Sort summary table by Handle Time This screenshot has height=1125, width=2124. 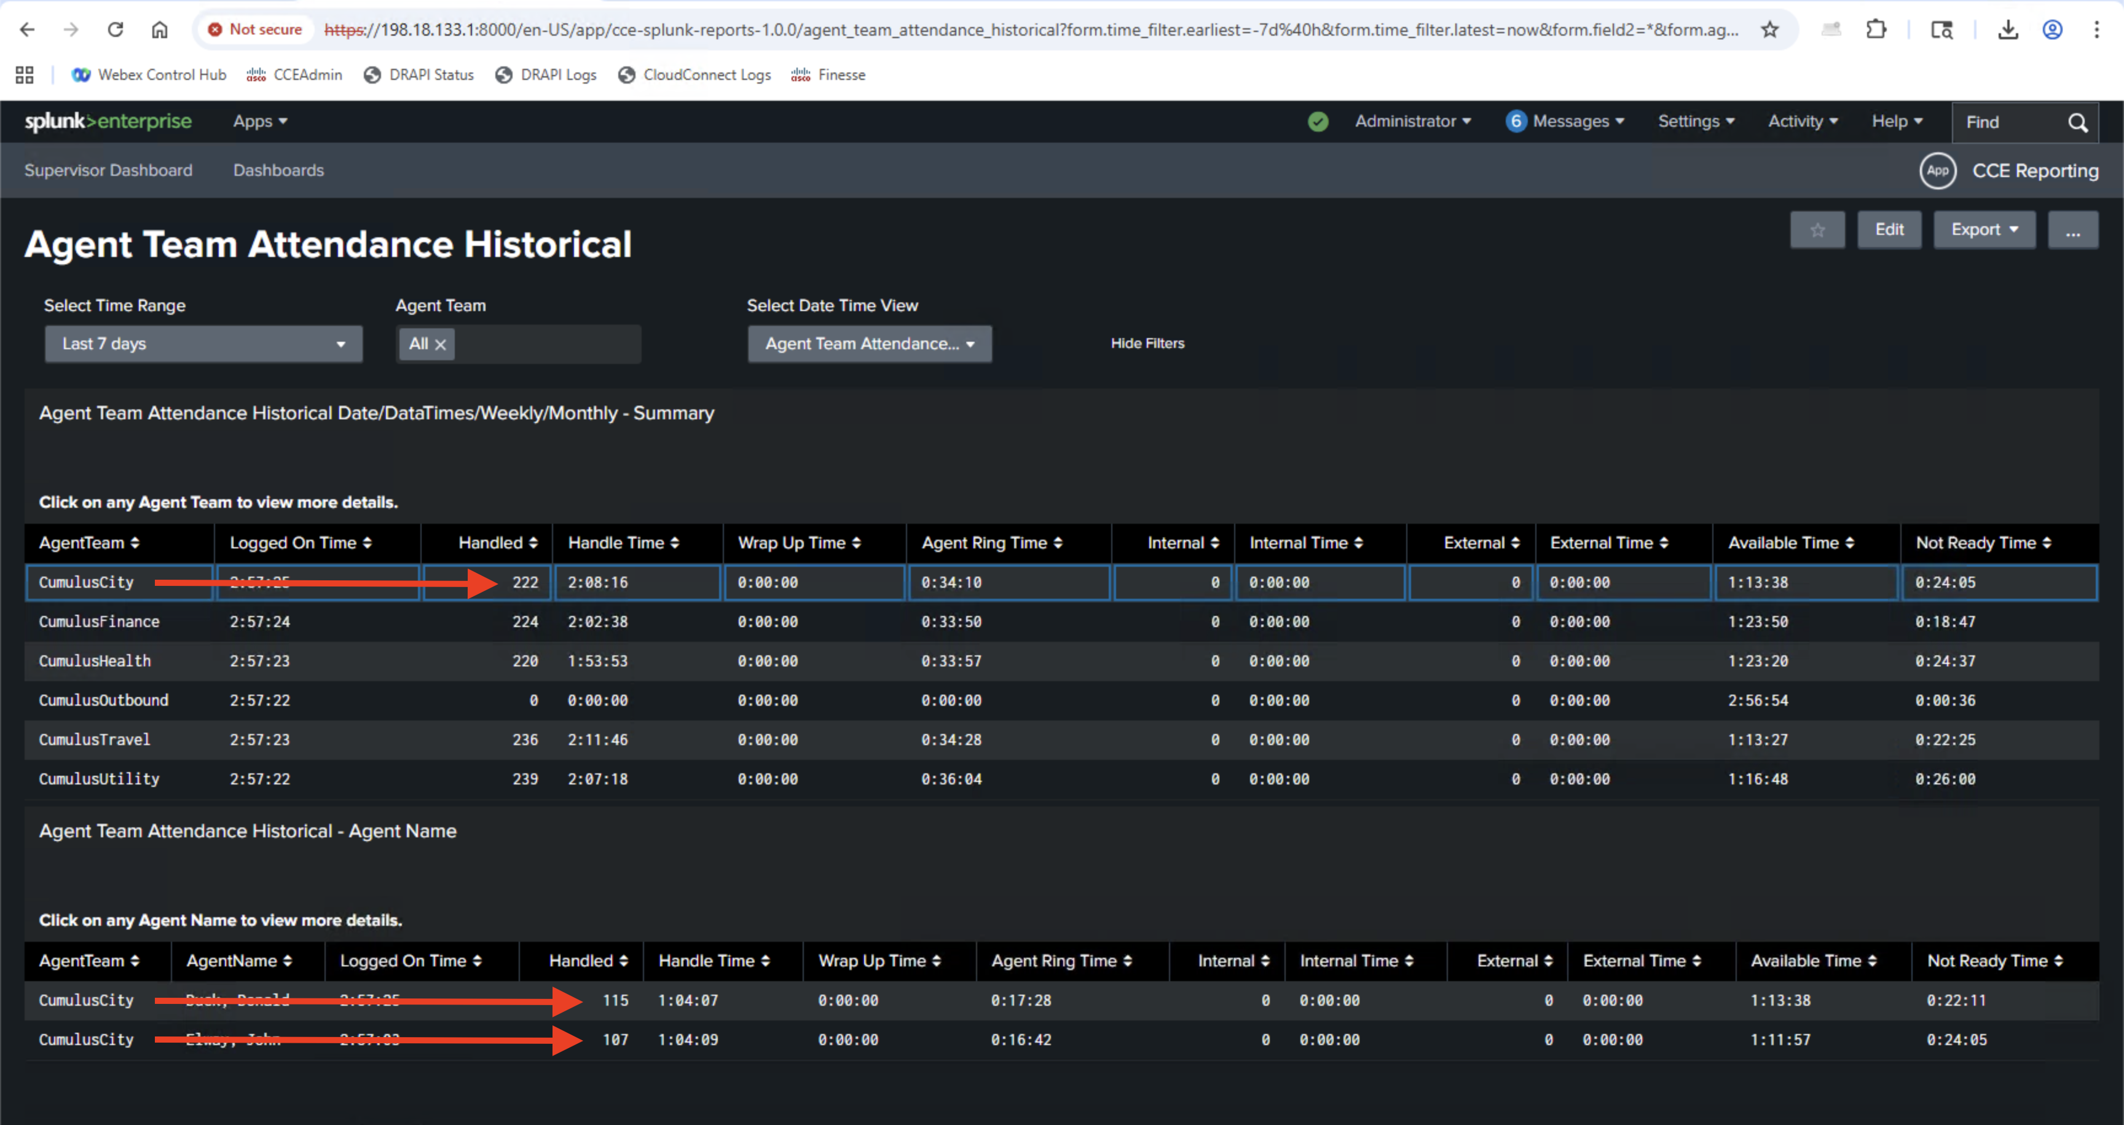click(623, 543)
